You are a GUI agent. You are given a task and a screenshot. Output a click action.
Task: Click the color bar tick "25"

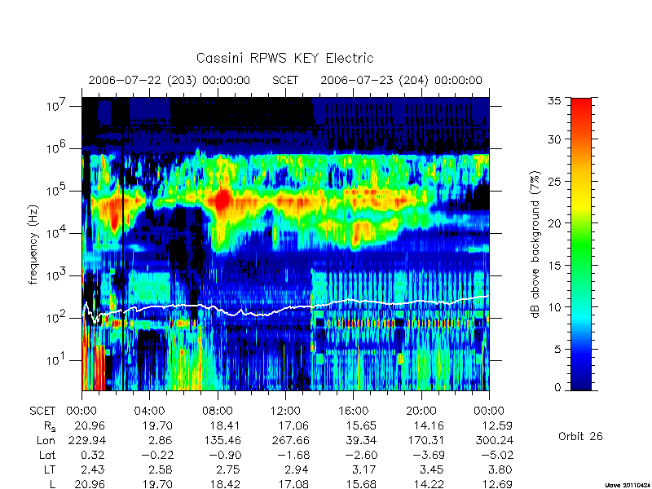[x=555, y=181]
